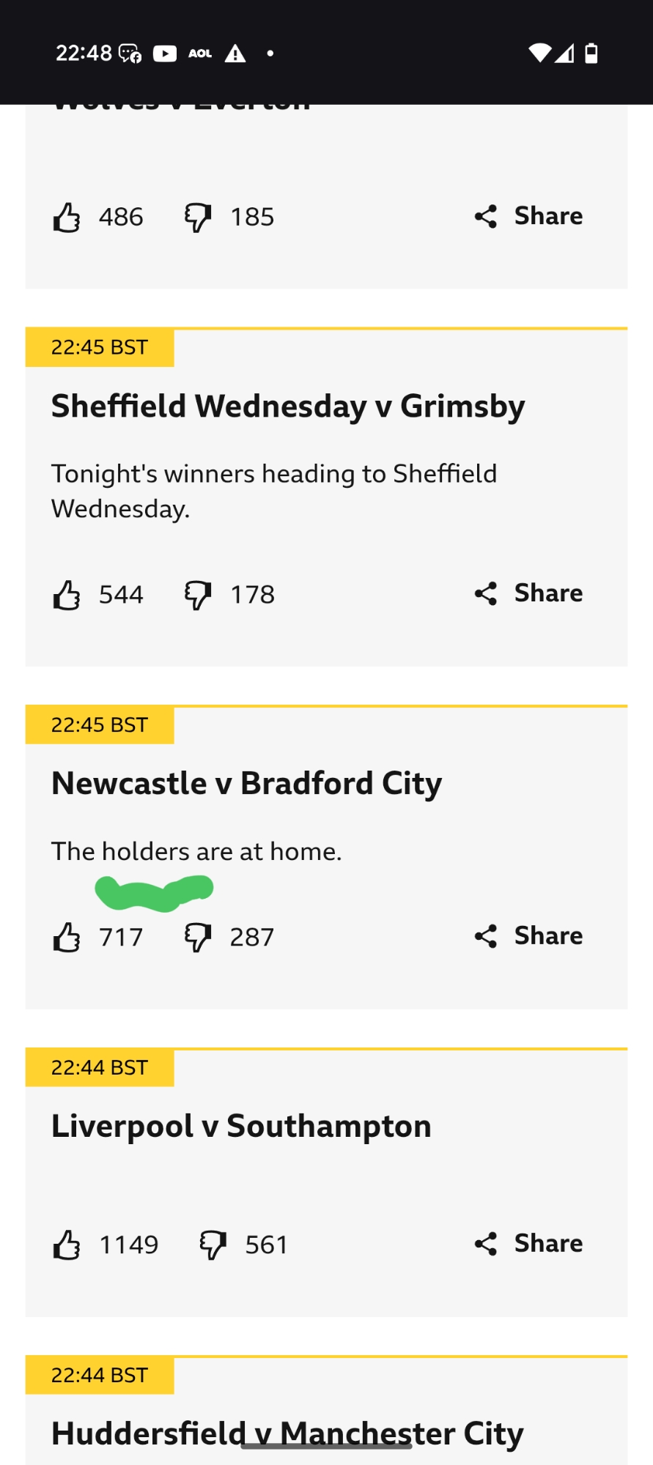Tap thumbs up on Newcastle v Bradford City
Image resolution: width=653 pixels, height=1465 pixels.
coord(67,937)
